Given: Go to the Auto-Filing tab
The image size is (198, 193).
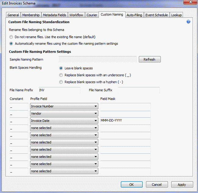Looking at the screenshot, I should [x=134, y=15].
